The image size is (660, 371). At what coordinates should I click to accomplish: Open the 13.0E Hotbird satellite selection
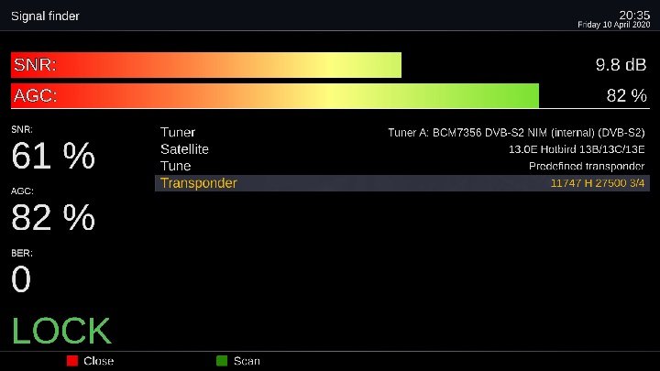point(577,149)
